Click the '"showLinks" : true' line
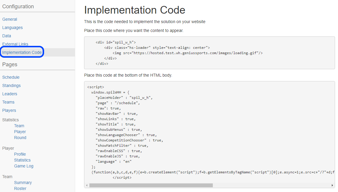 pos(115,119)
